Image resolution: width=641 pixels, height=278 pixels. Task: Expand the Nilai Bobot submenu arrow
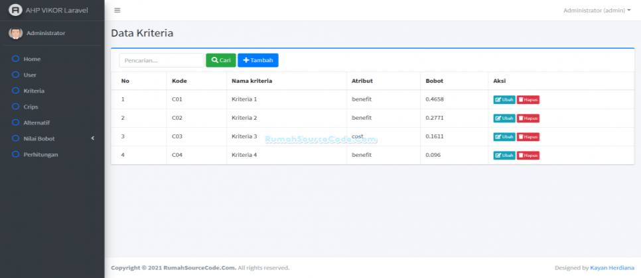click(93, 138)
